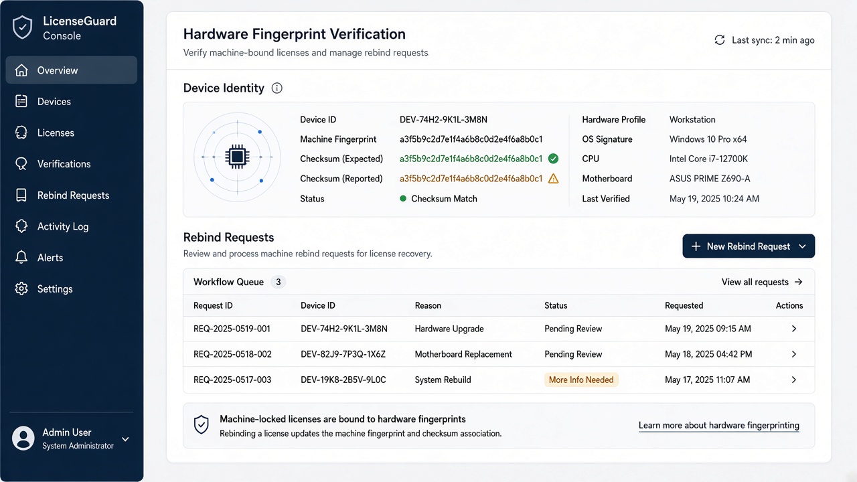Open Rebind Requests from the sidebar
Image resolution: width=857 pixels, height=482 pixels.
click(x=72, y=195)
